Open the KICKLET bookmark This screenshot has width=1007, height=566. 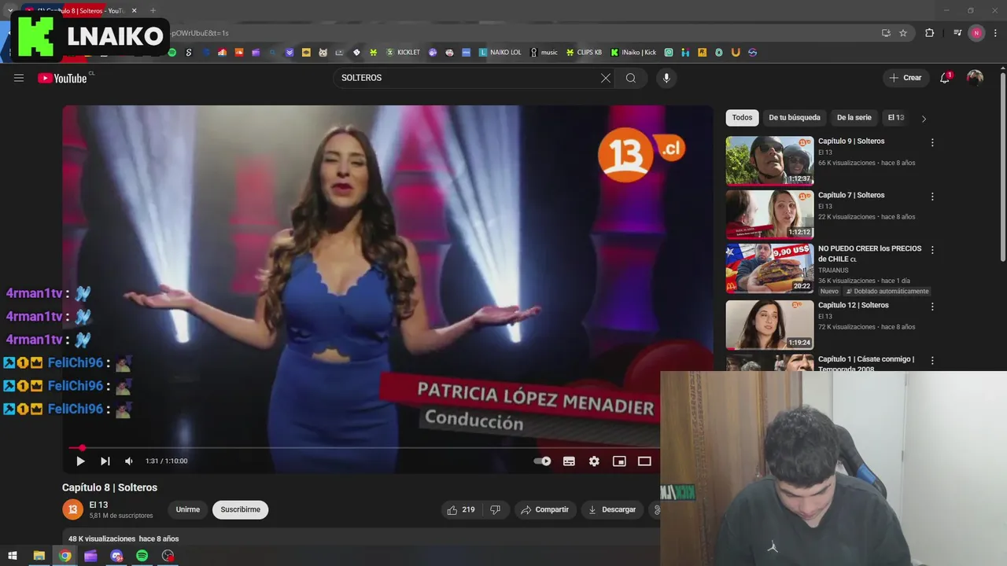[402, 53]
